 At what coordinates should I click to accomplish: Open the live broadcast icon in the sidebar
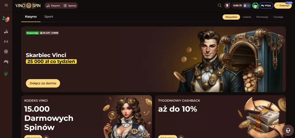click(x=6, y=41)
